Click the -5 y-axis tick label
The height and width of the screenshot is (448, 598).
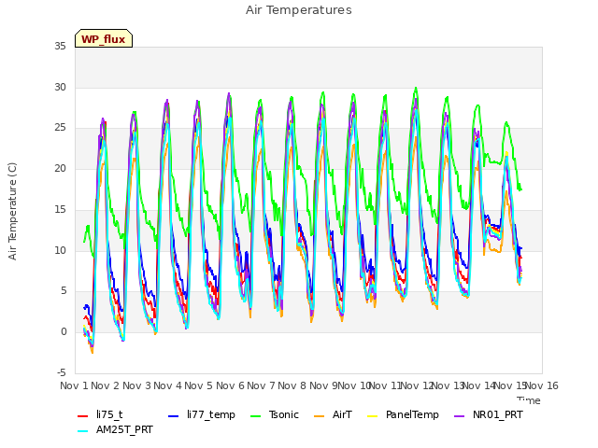click(x=62, y=372)
